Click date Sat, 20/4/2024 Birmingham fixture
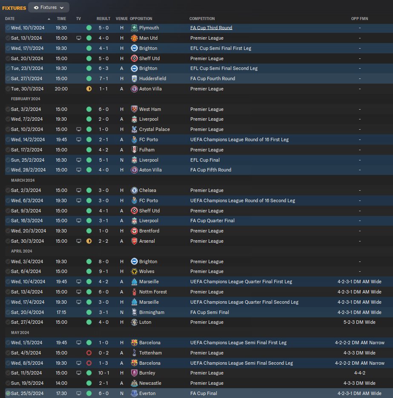 tap(27, 312)
